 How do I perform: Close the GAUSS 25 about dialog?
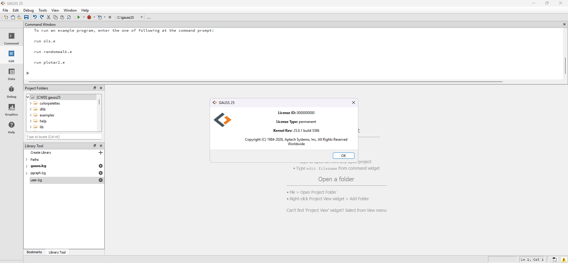353,102
